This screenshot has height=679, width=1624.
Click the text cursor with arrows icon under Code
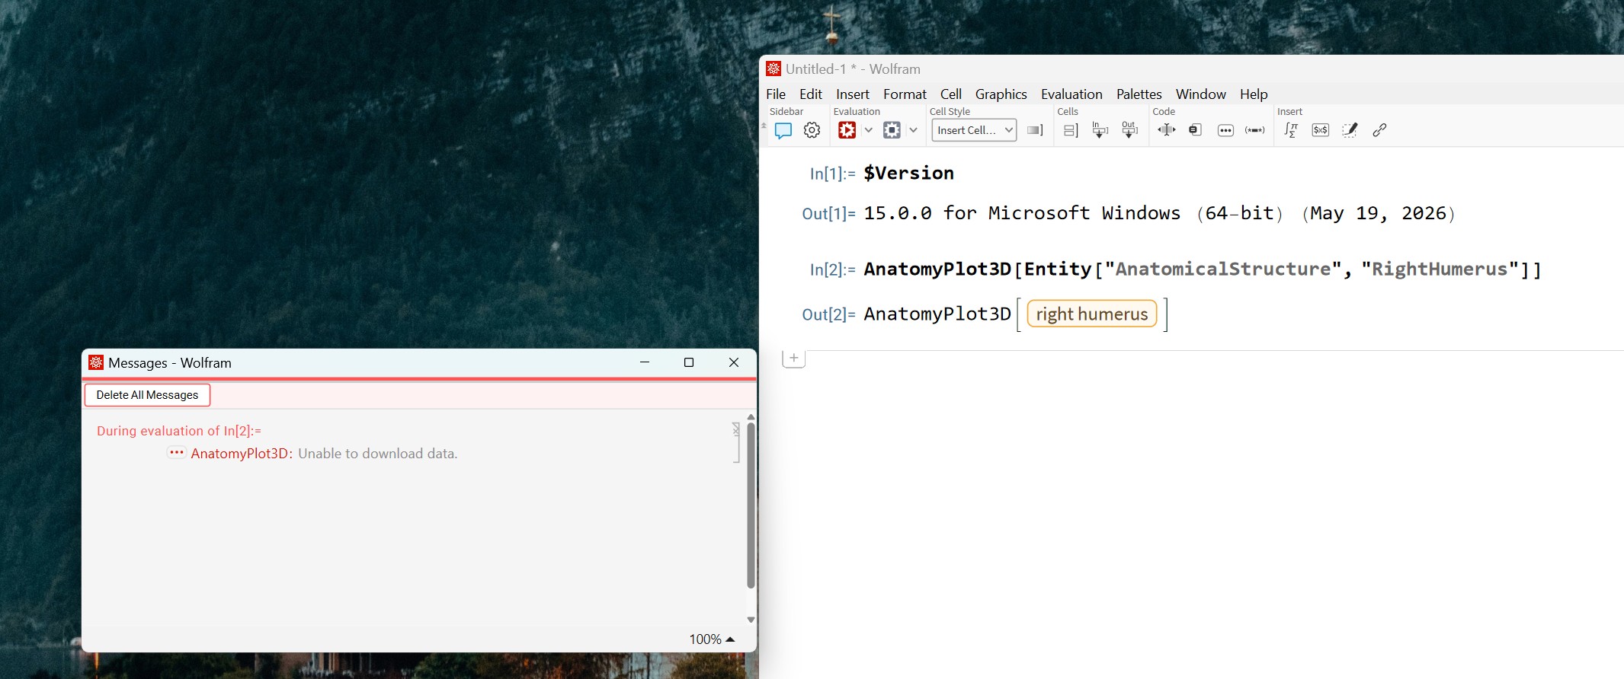click(1166, 130)
